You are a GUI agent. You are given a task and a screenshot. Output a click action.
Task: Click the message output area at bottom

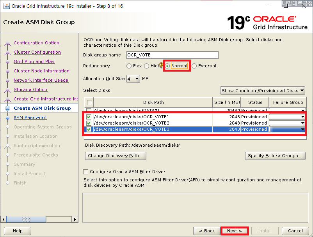point(195,207)
